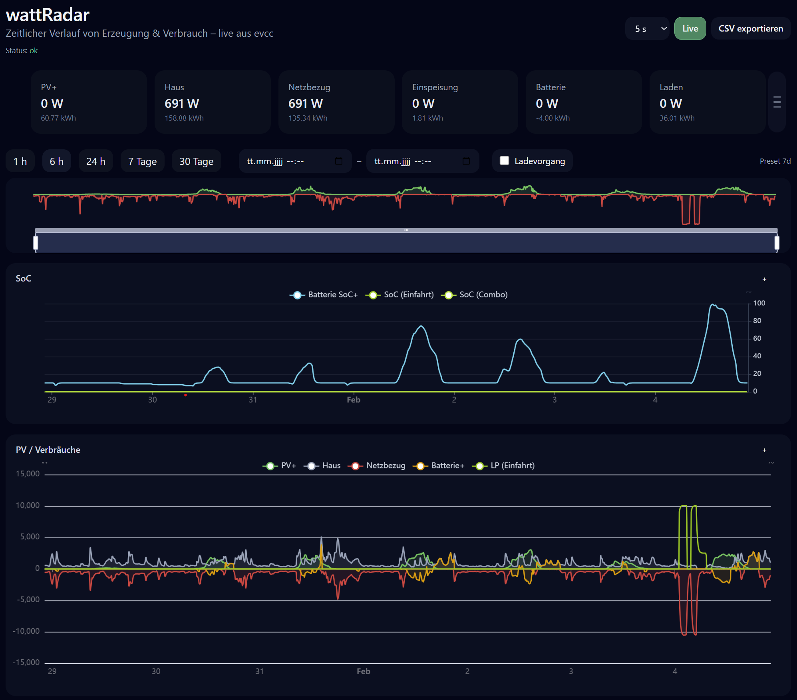Open calendar picker of start date field
The width and height of the screenshot is (797, 700).
pos(338,161)
